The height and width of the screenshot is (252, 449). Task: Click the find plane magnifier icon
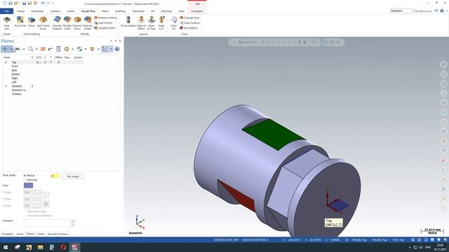tap(31, 49)
